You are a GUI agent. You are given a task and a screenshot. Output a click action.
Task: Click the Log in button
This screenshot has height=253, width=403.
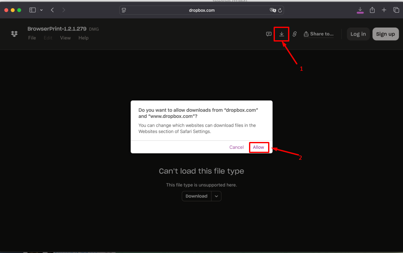[x=358, y=34]
